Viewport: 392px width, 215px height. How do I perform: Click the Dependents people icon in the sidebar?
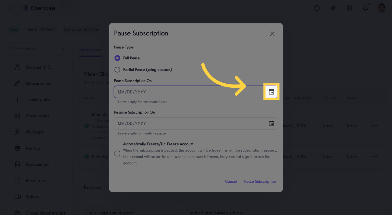tap(17, 116)
